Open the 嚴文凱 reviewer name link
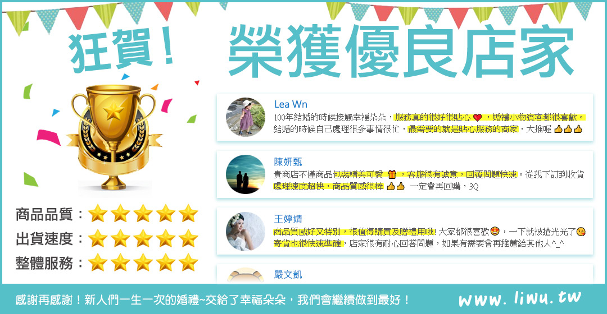 pos(288,275)
